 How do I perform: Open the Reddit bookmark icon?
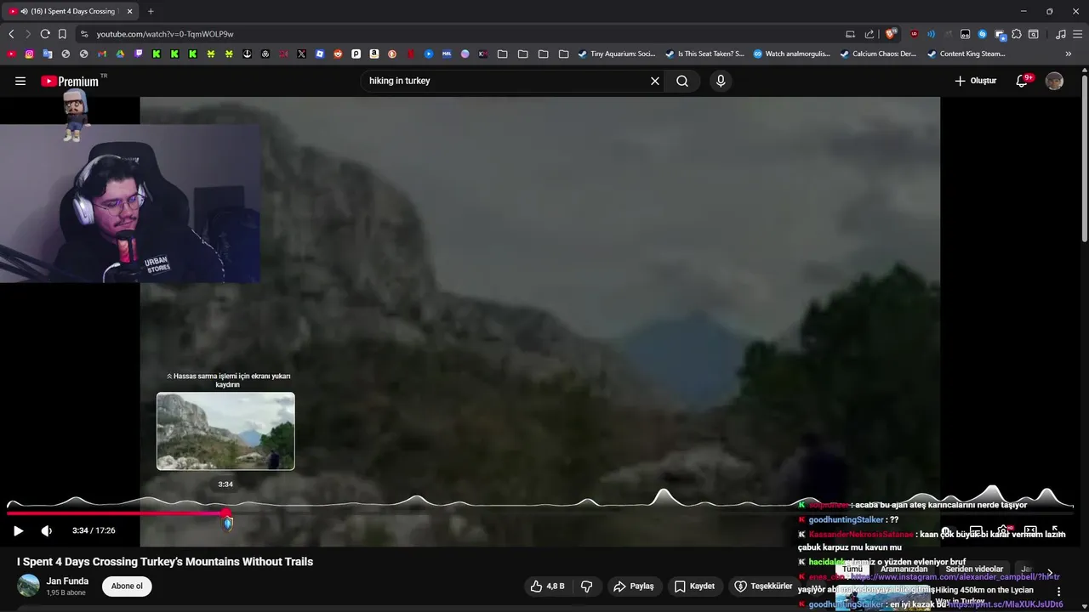(x=338, y=54)
